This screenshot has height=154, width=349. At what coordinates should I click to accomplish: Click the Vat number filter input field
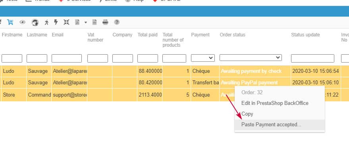point(98,58)
